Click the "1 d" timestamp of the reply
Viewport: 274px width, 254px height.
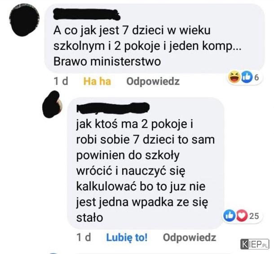tap(84, 237)
